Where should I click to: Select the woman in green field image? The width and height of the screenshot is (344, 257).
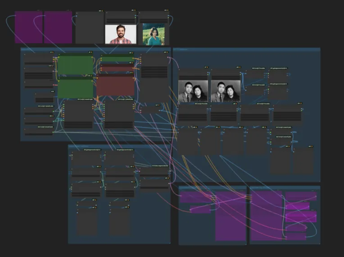coord(154,34)
